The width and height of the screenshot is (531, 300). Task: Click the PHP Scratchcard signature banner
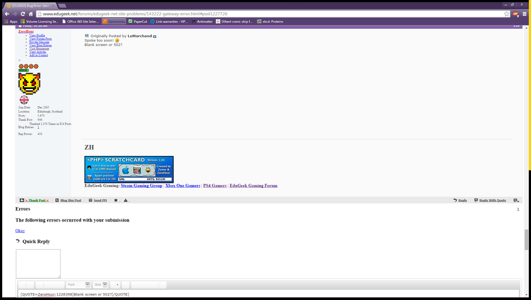(x=129, y=170)
